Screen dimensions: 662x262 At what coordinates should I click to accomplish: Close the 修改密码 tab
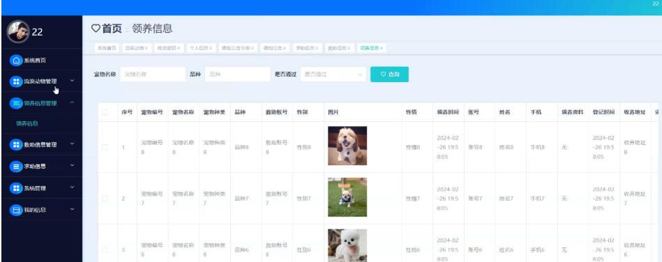(179, 49)
